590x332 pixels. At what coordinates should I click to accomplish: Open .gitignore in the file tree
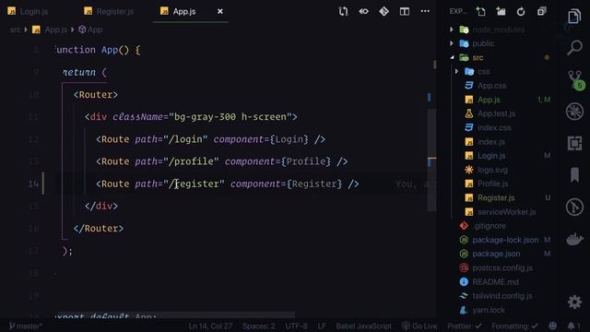pyautogui.click(x=490, y=226)
